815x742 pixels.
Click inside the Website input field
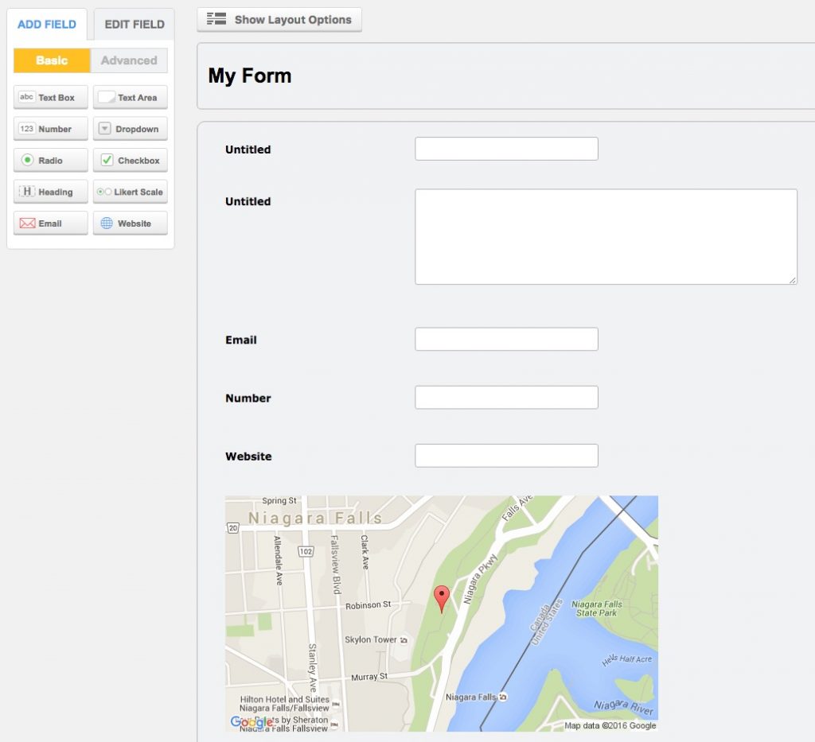click(x=506, y=455)
